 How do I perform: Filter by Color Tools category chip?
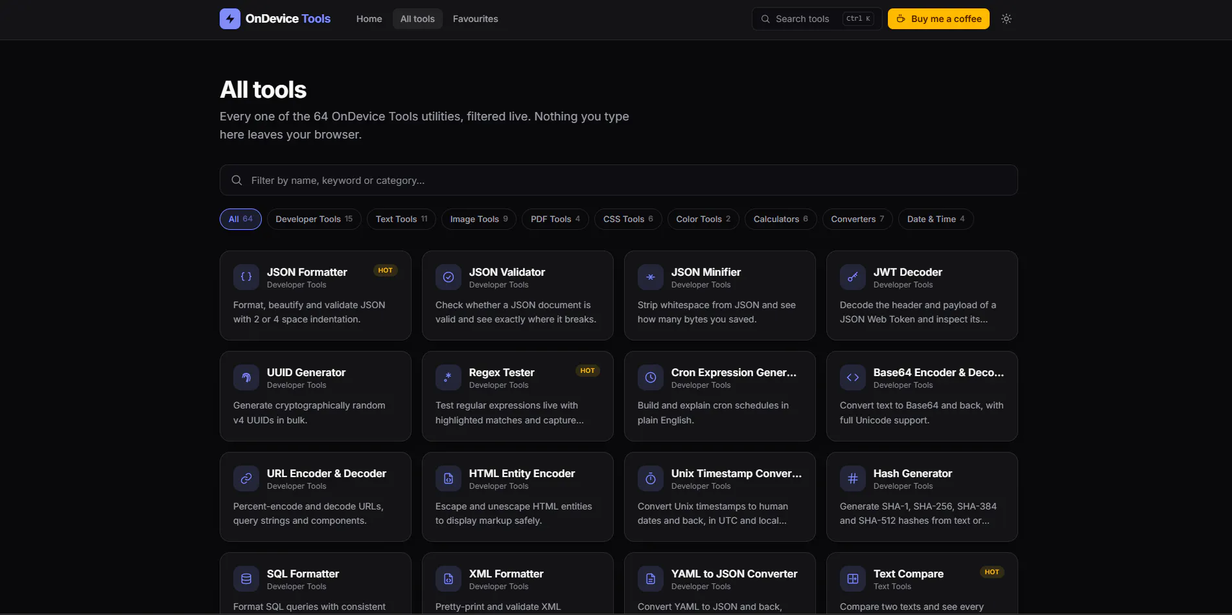coord(703,219)
